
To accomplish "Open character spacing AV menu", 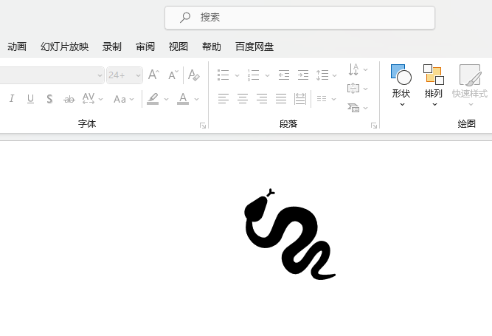I will (x=92, y=99).
